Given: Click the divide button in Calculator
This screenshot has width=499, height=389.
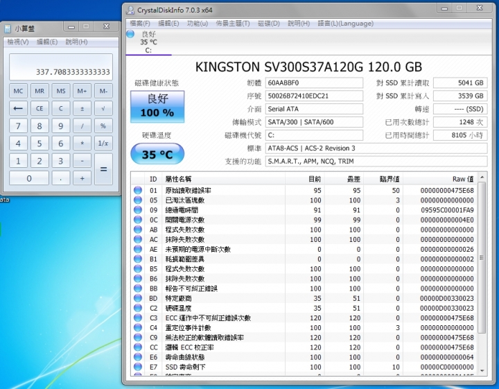Looking at the screenshot, I should click(x=82, y=126).
